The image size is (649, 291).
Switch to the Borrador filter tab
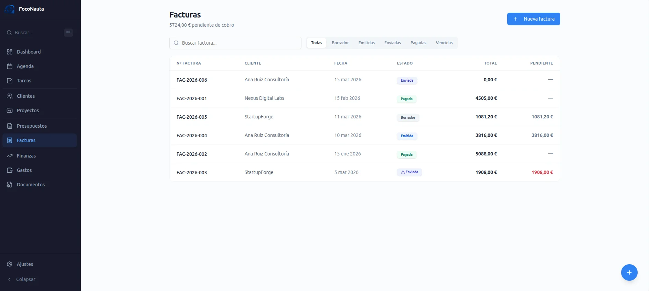click(x=340, y=43)
